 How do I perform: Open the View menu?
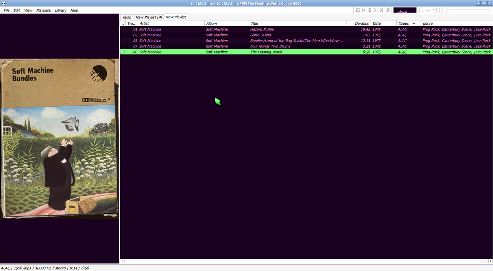28,10
